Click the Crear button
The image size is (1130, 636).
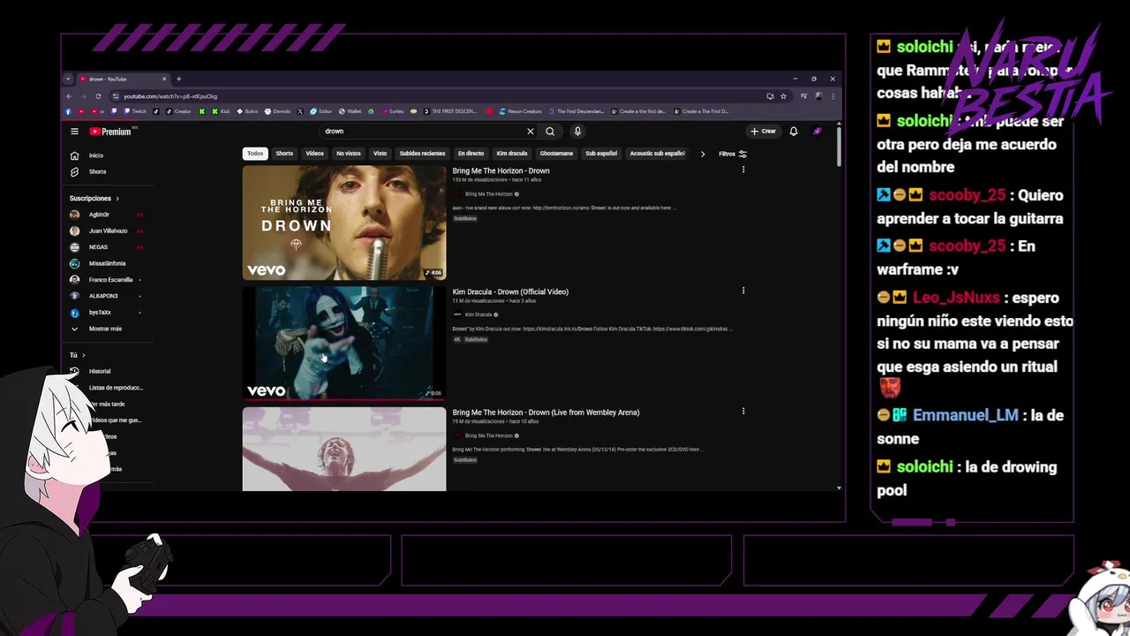(x=764, y=132)
